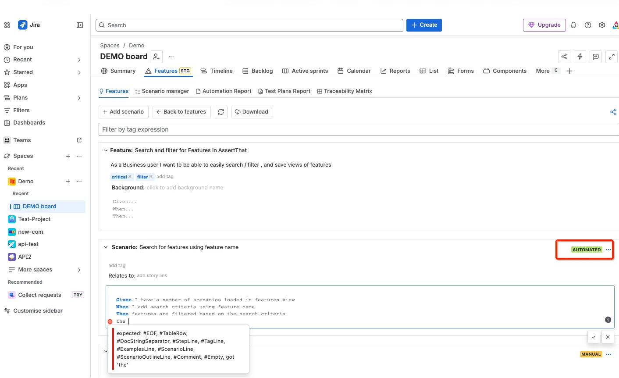Collapse sidebar using panel icon
Viewport: 619px width, 378px height.
pyautogui.click(x=80, y=25)
